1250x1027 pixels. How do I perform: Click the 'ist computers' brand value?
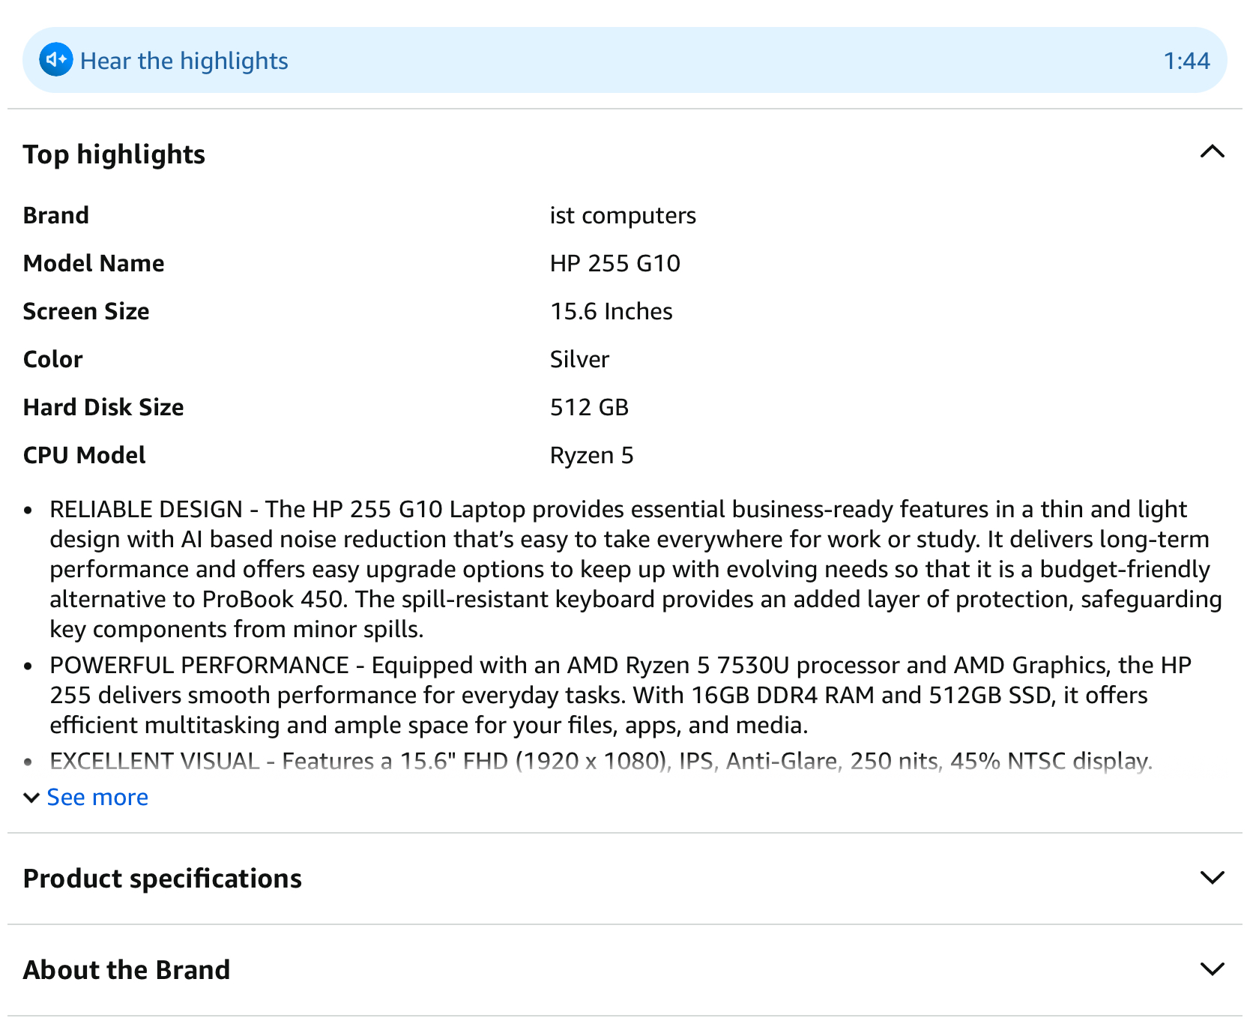coord(623,216)
